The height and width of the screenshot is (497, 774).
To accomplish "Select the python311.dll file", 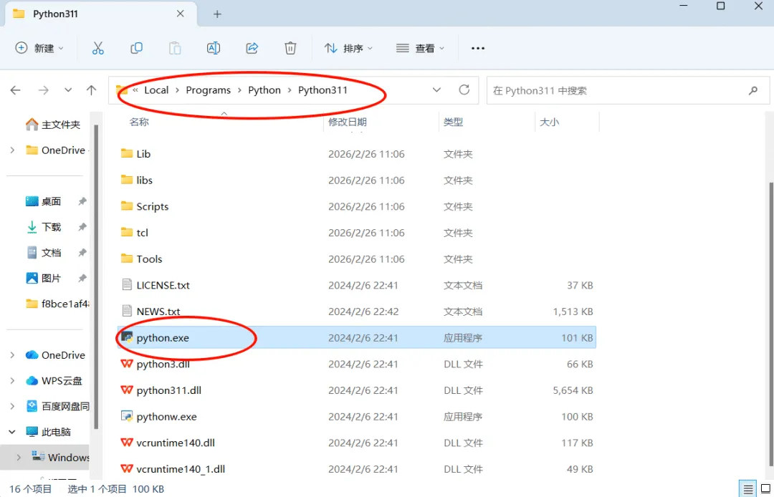I will [356, 390].
